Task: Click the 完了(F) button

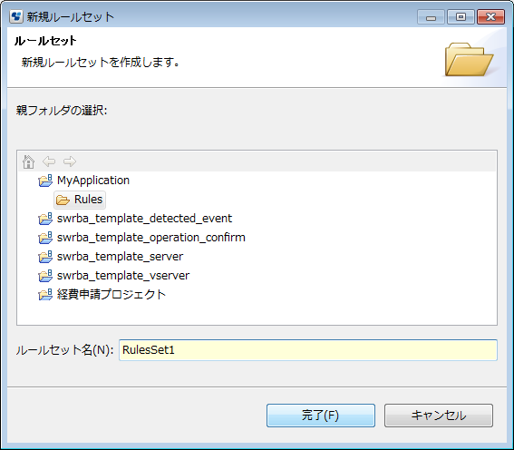Action: click(321, 416)
